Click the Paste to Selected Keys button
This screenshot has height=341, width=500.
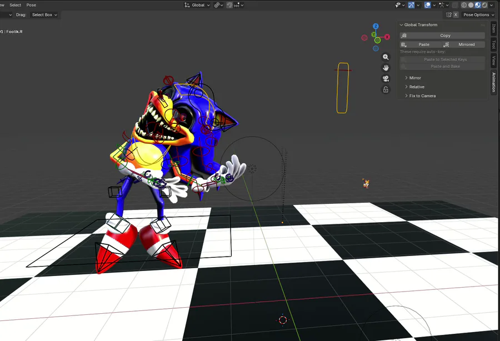click(442, 59)
